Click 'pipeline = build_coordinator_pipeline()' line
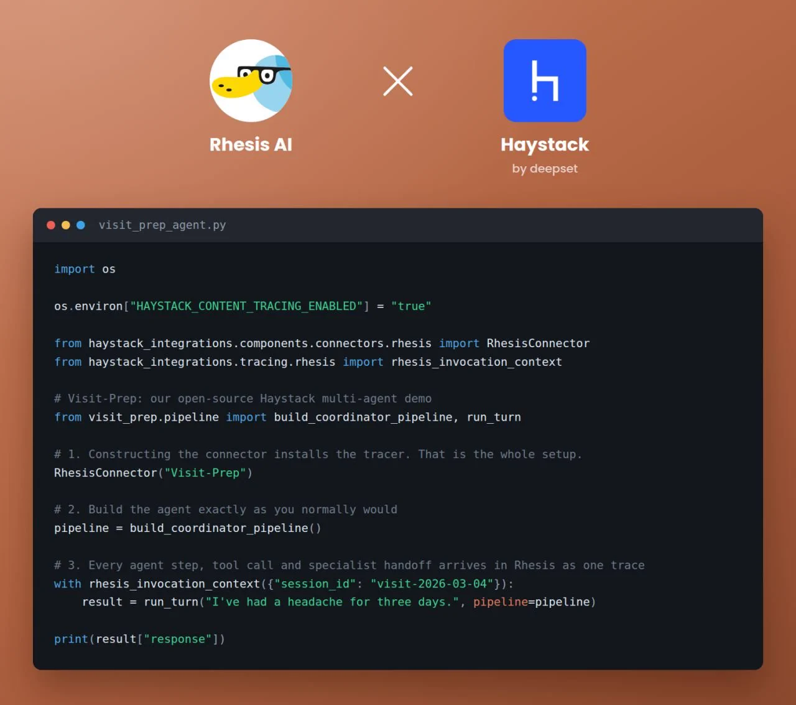Screen dimensions: 796x705 (x=187, y=528)
